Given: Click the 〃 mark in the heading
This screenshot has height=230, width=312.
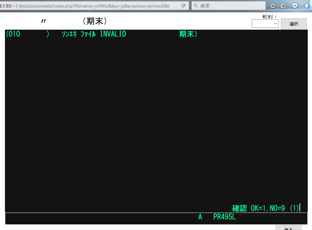Looking at the screenshot, I should [x=43, y=21].
